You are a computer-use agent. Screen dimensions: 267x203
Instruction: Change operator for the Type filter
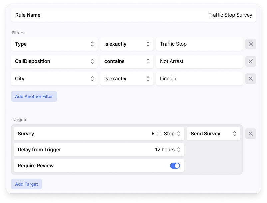(x=127, y=44)
